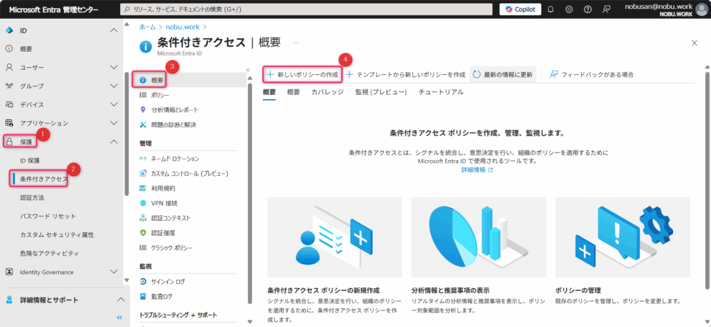Click the ユーザー person icon

click(x=8, y=67)
